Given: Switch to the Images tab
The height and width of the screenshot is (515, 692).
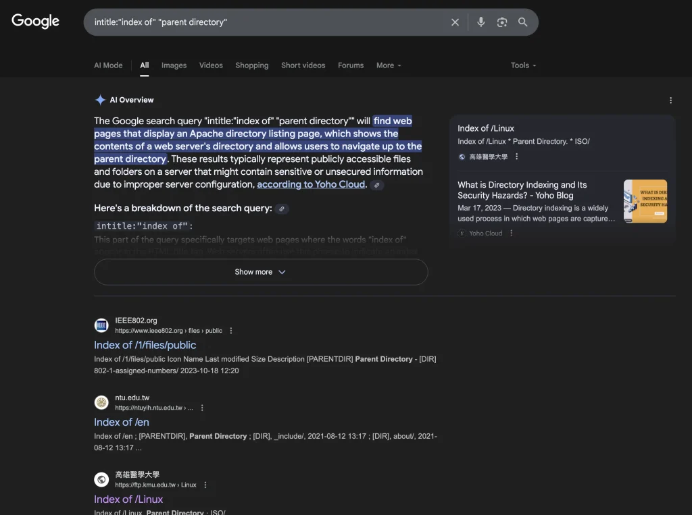Looking at the screenshot, I should pos(174,65).
